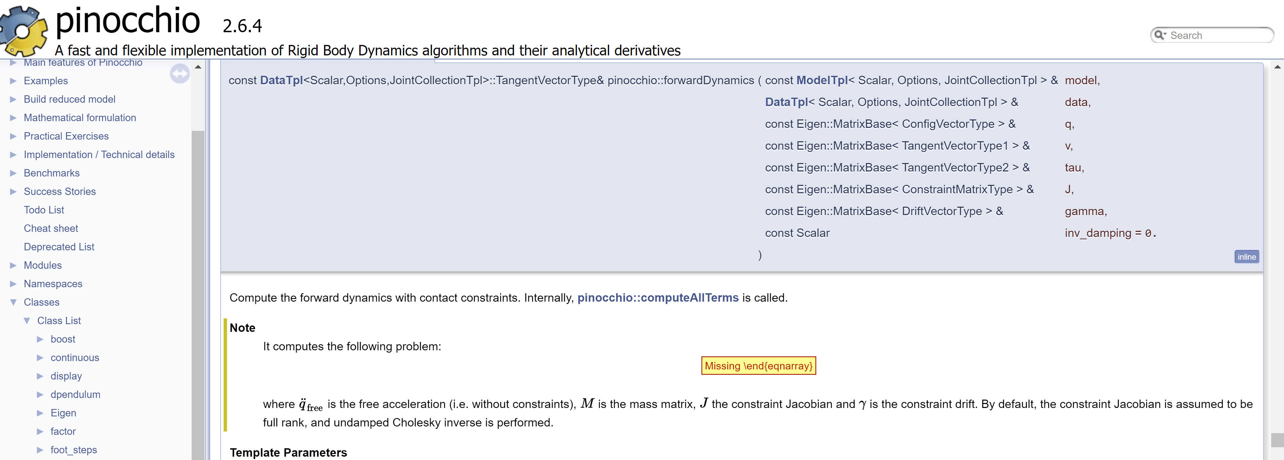Collapse the Class List tree
1284x460 pixels.
tap(28, 321)
